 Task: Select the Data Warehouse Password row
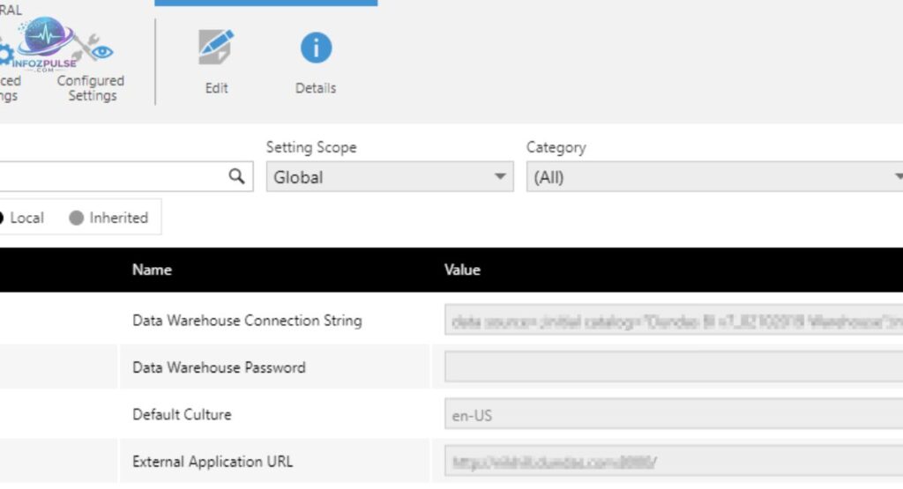coord(451,367)
